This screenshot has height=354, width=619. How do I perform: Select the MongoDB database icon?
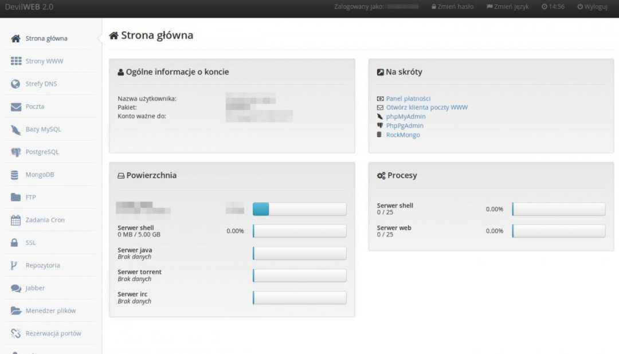point(15,175)
